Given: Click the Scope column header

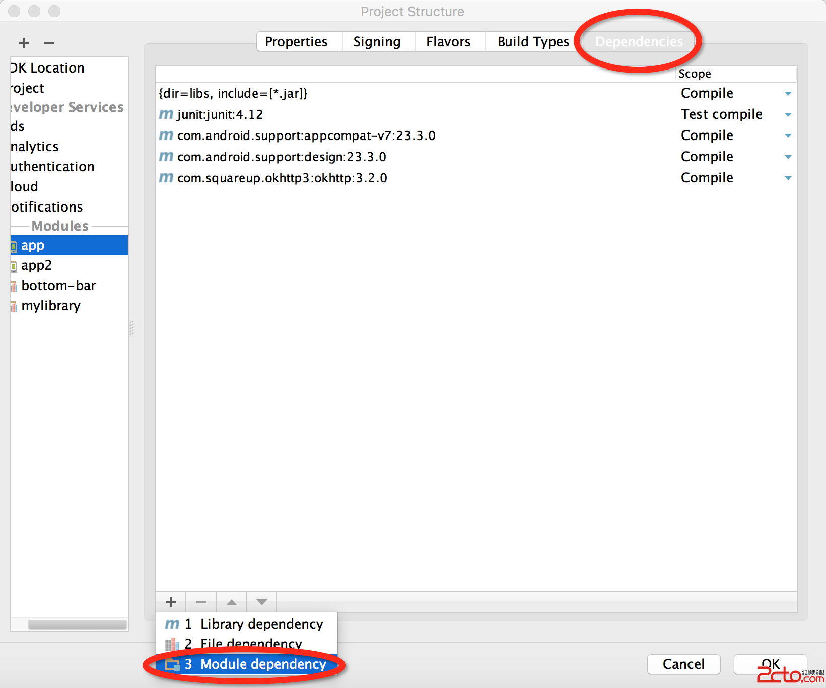Looking at the screenshot, I should point(736,74).
